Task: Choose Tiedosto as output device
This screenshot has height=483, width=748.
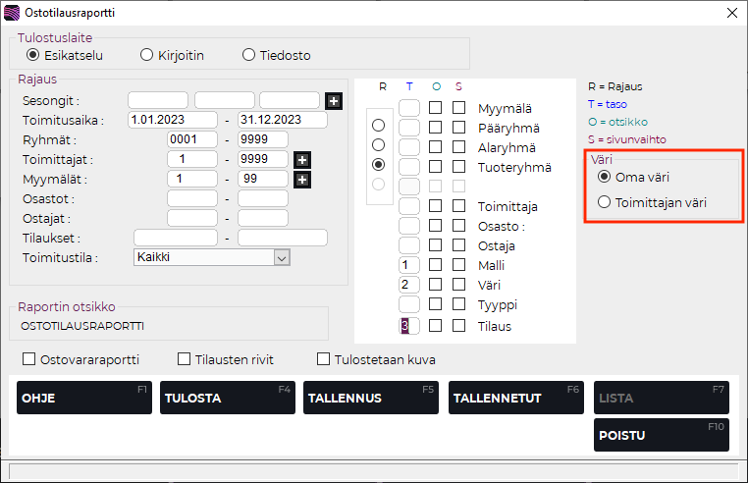Action: click(x=248, y=55)
